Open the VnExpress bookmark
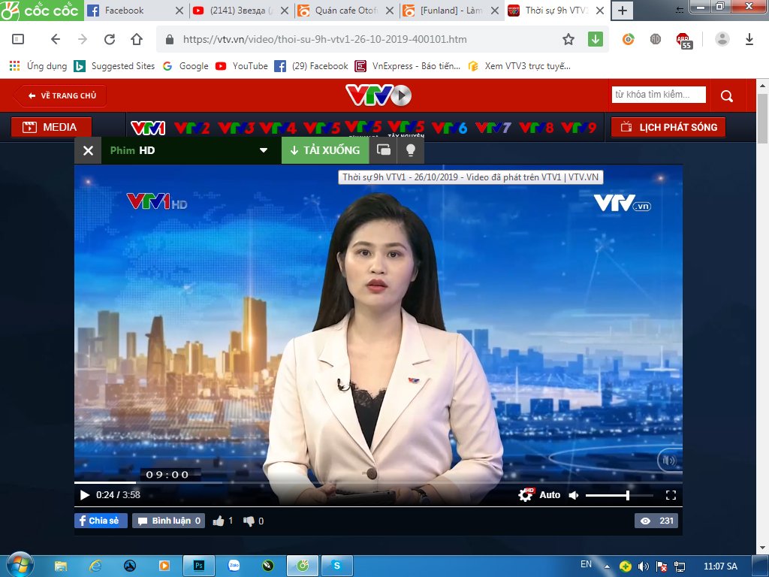769x577 pixels. coord(408,66)
